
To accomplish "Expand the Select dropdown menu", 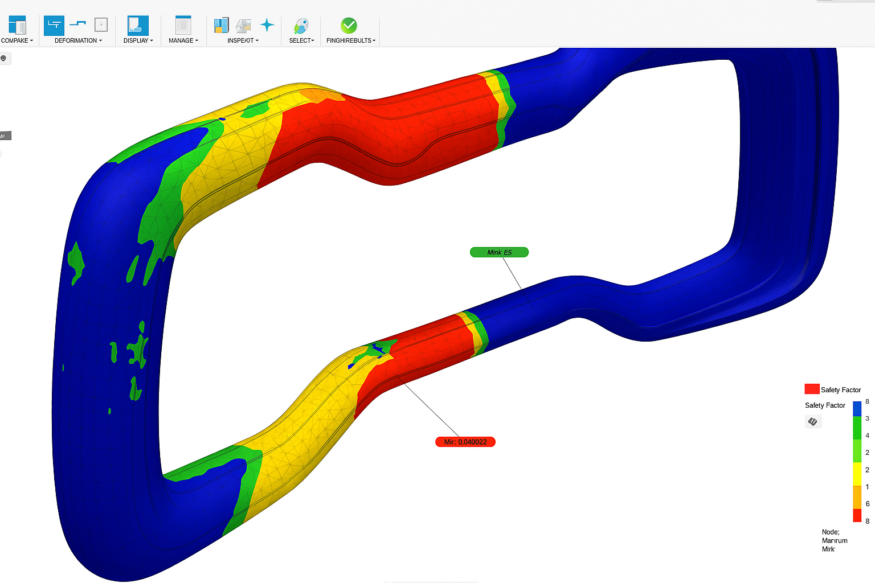I will 301,40.
